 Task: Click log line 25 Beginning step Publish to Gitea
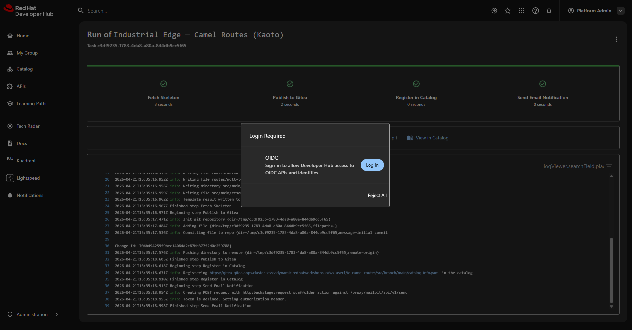(x=176, y=213)
